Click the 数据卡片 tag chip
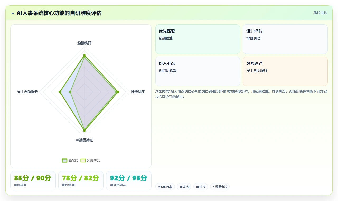338x201 pixels. [220, 187]
